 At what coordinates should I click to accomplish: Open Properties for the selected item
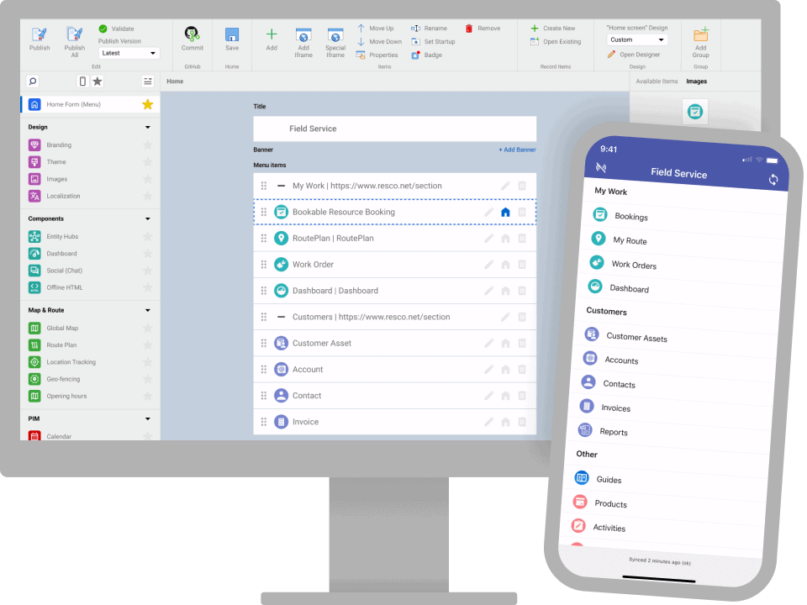377,55
